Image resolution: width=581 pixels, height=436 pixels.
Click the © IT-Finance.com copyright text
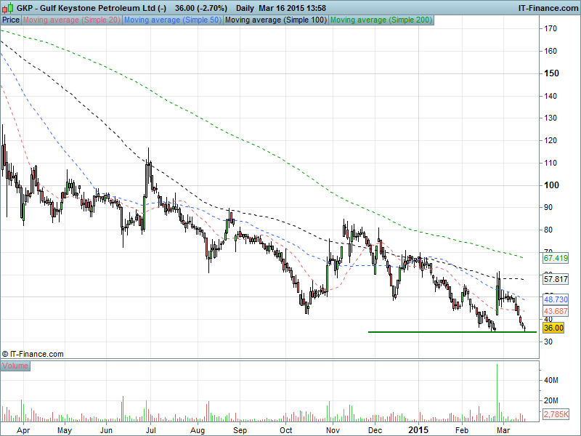(x=33, y=354)
